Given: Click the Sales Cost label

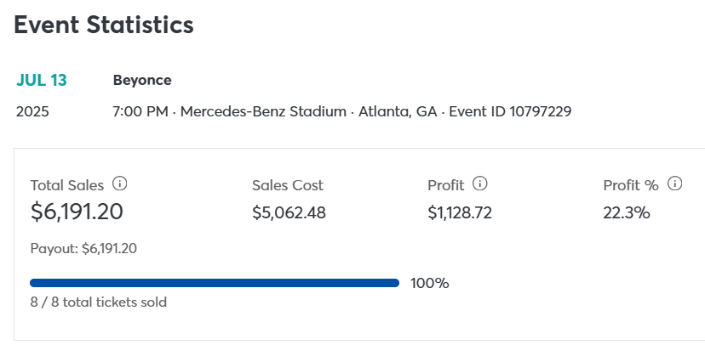Looking at the screenshot, I should [288, 185].
